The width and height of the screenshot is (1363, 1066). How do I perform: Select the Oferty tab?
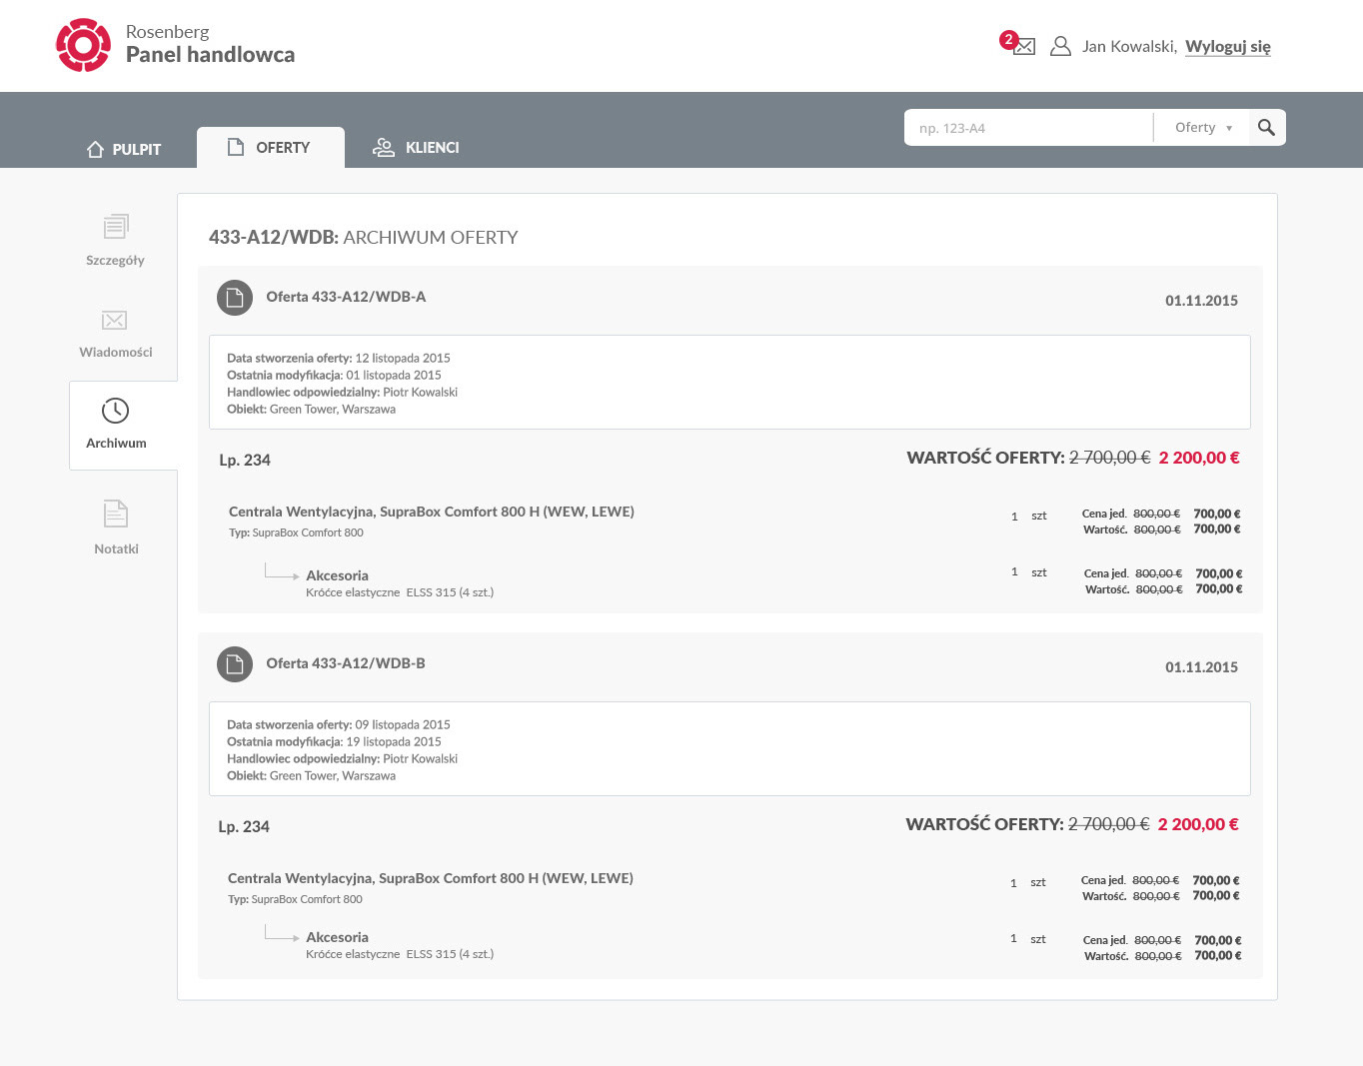click(x=270, y=148)
